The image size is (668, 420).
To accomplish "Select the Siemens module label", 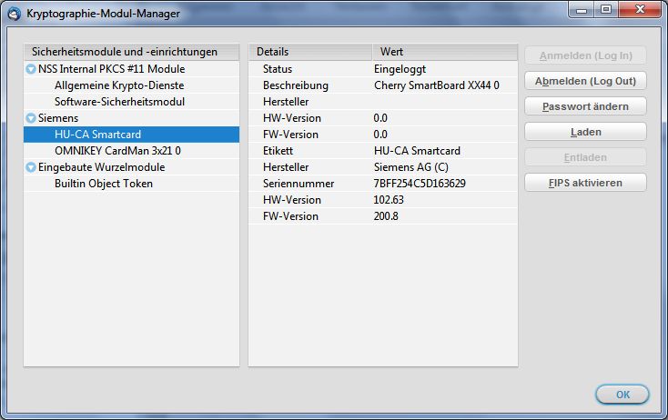I will [58, 118].
